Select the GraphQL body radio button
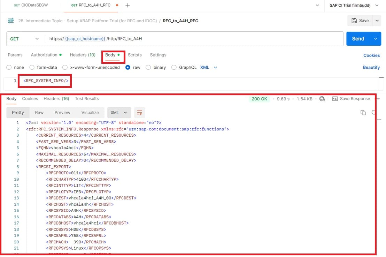 [x=174, y=67]
